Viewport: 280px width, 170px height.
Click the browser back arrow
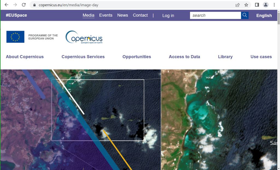coord(7,5)
